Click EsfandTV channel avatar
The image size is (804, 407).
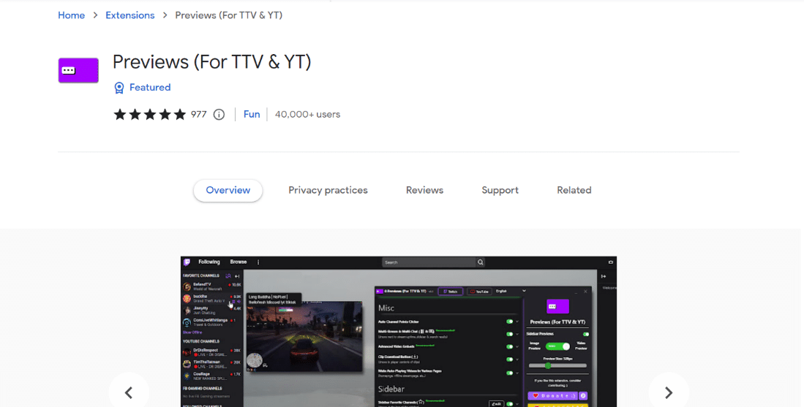187,286
